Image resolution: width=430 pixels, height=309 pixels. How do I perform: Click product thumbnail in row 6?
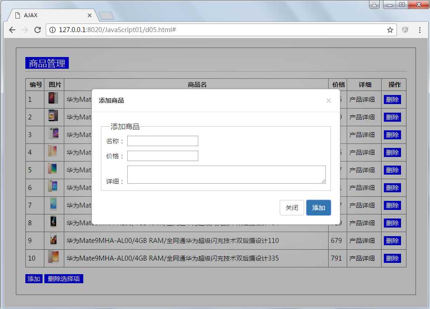[x=53, y=186]
